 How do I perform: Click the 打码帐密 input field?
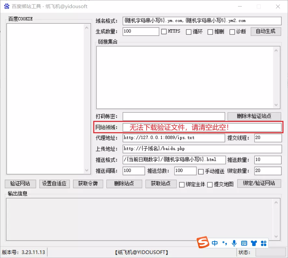click(x=174, y=116)
